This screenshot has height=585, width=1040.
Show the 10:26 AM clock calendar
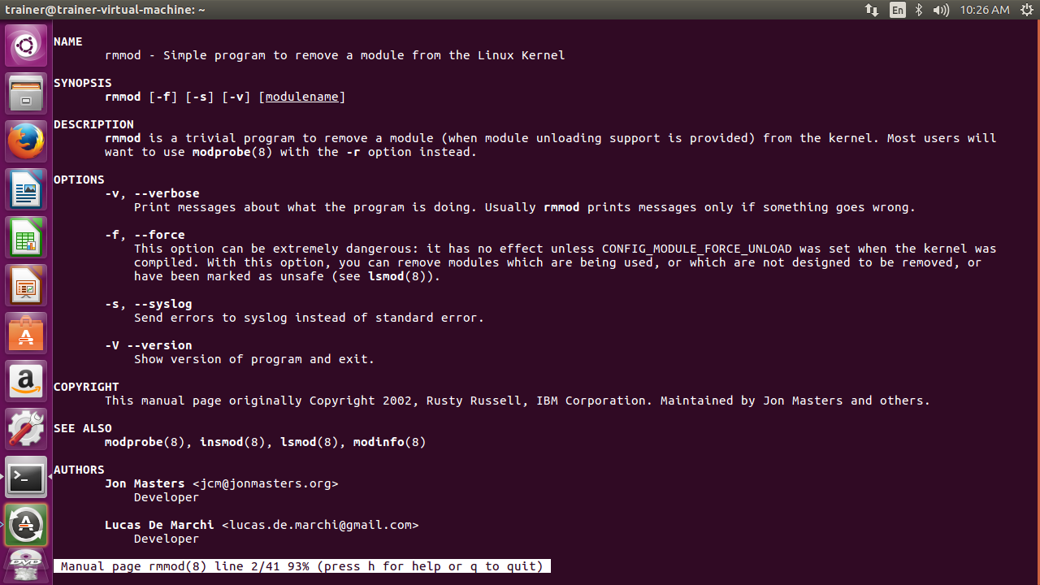click(984, 10)
